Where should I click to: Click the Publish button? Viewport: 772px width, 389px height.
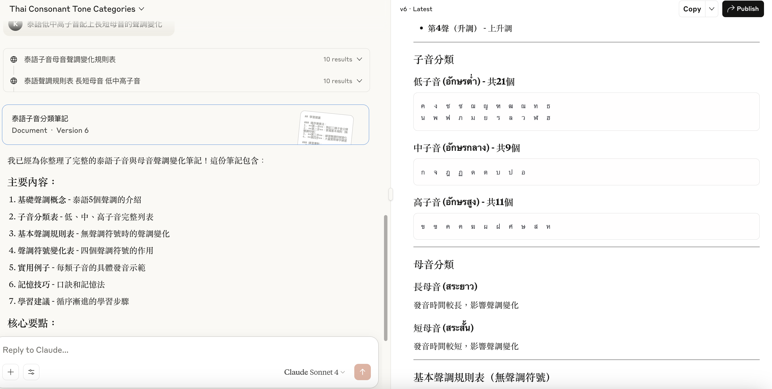(743, 9)
